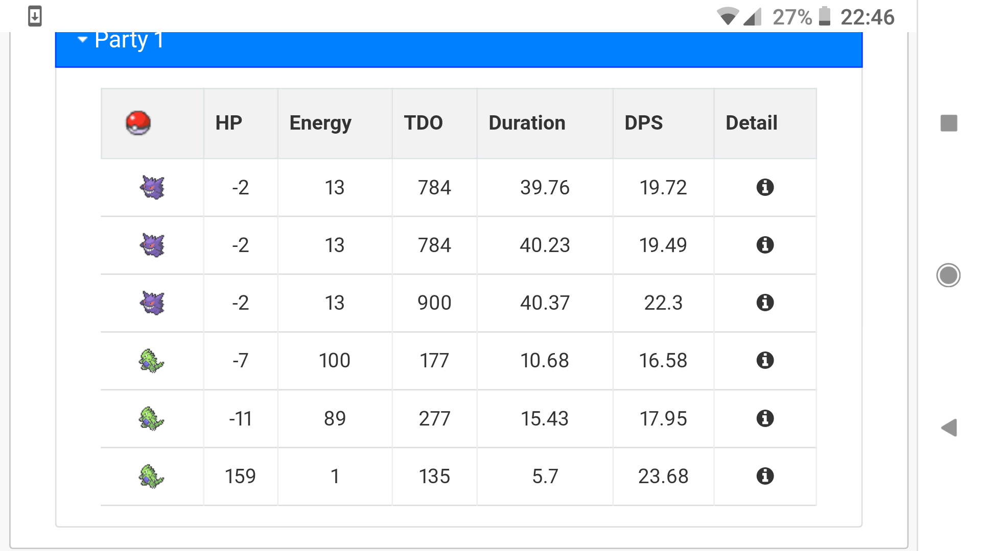Screen dimensions: 981x551
Task: Click the battery percentage 27%
Action: click(792, 17)
